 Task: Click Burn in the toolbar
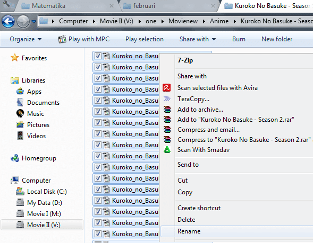pyautogui.click(x=239, y=39)
